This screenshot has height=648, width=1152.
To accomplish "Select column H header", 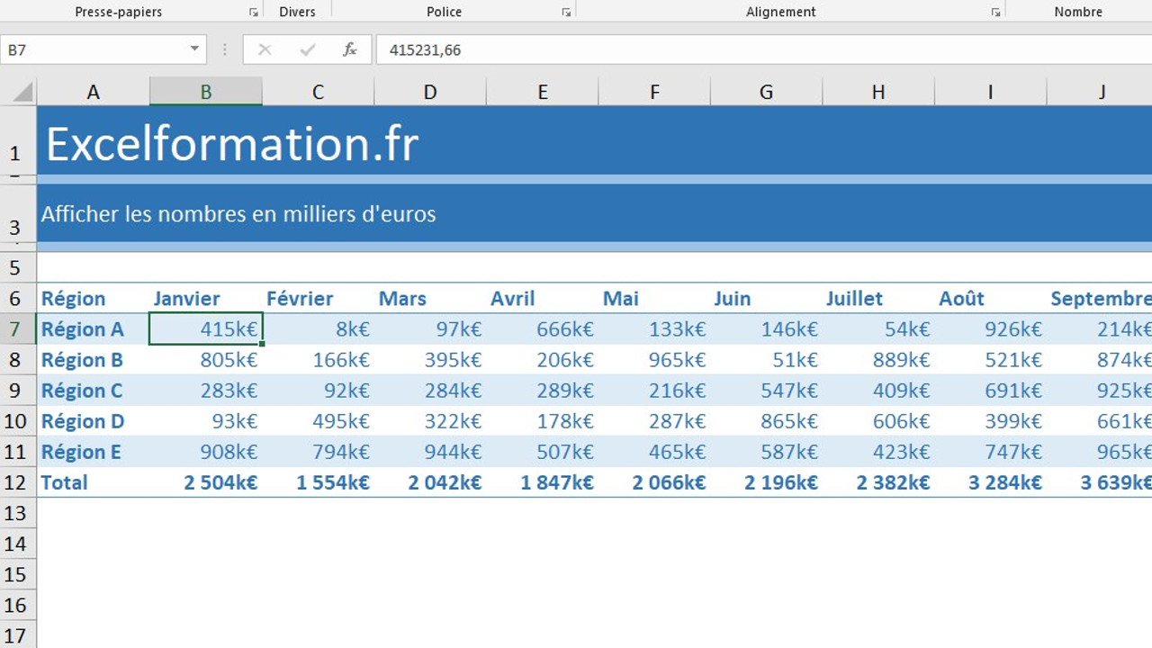I will [878, 91].
